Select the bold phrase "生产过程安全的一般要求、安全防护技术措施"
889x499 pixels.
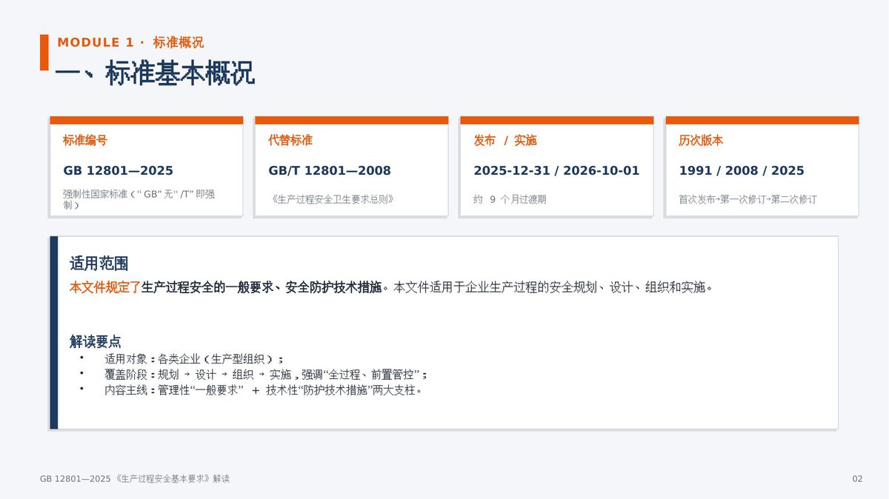pos(262,287)
